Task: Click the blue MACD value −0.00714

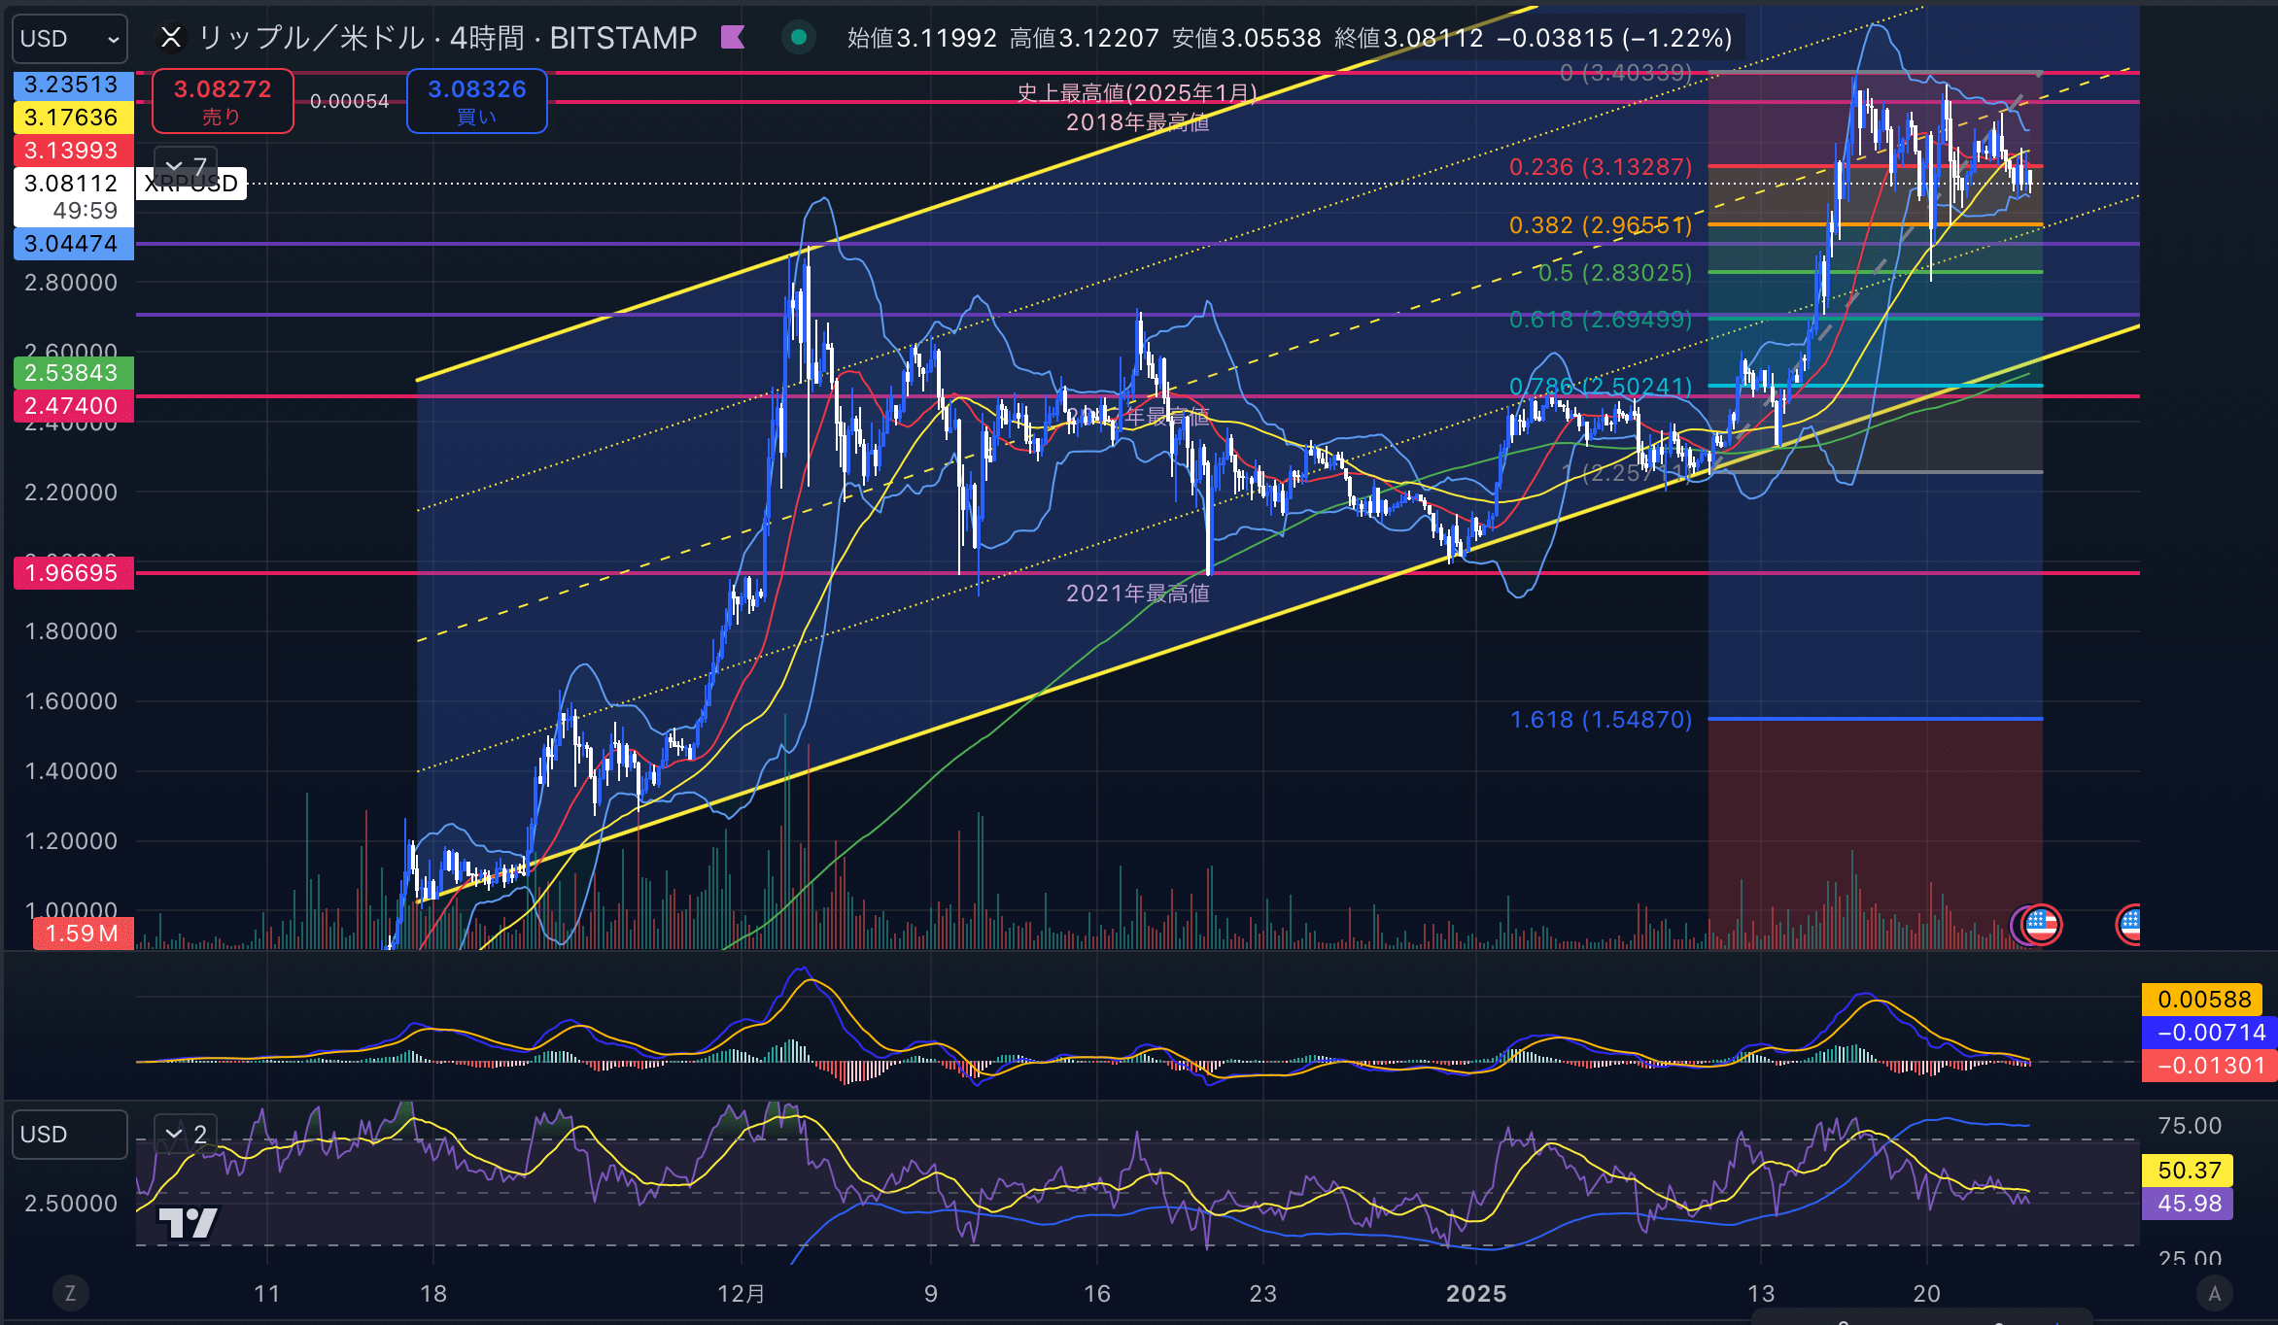Action: click(x=2209, y=1033)
